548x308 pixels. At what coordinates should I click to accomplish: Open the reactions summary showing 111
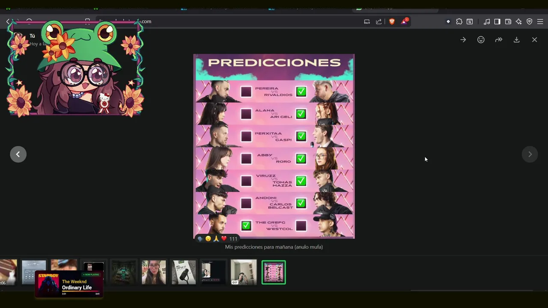pos(217,239)
